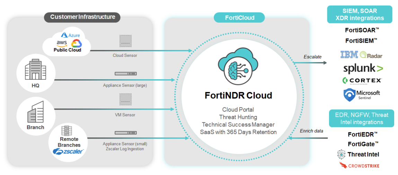The width and height of the screenshot is (398, 175).
Task: Click the small Appliance Sensor device icon
Action: coord(126,133)
